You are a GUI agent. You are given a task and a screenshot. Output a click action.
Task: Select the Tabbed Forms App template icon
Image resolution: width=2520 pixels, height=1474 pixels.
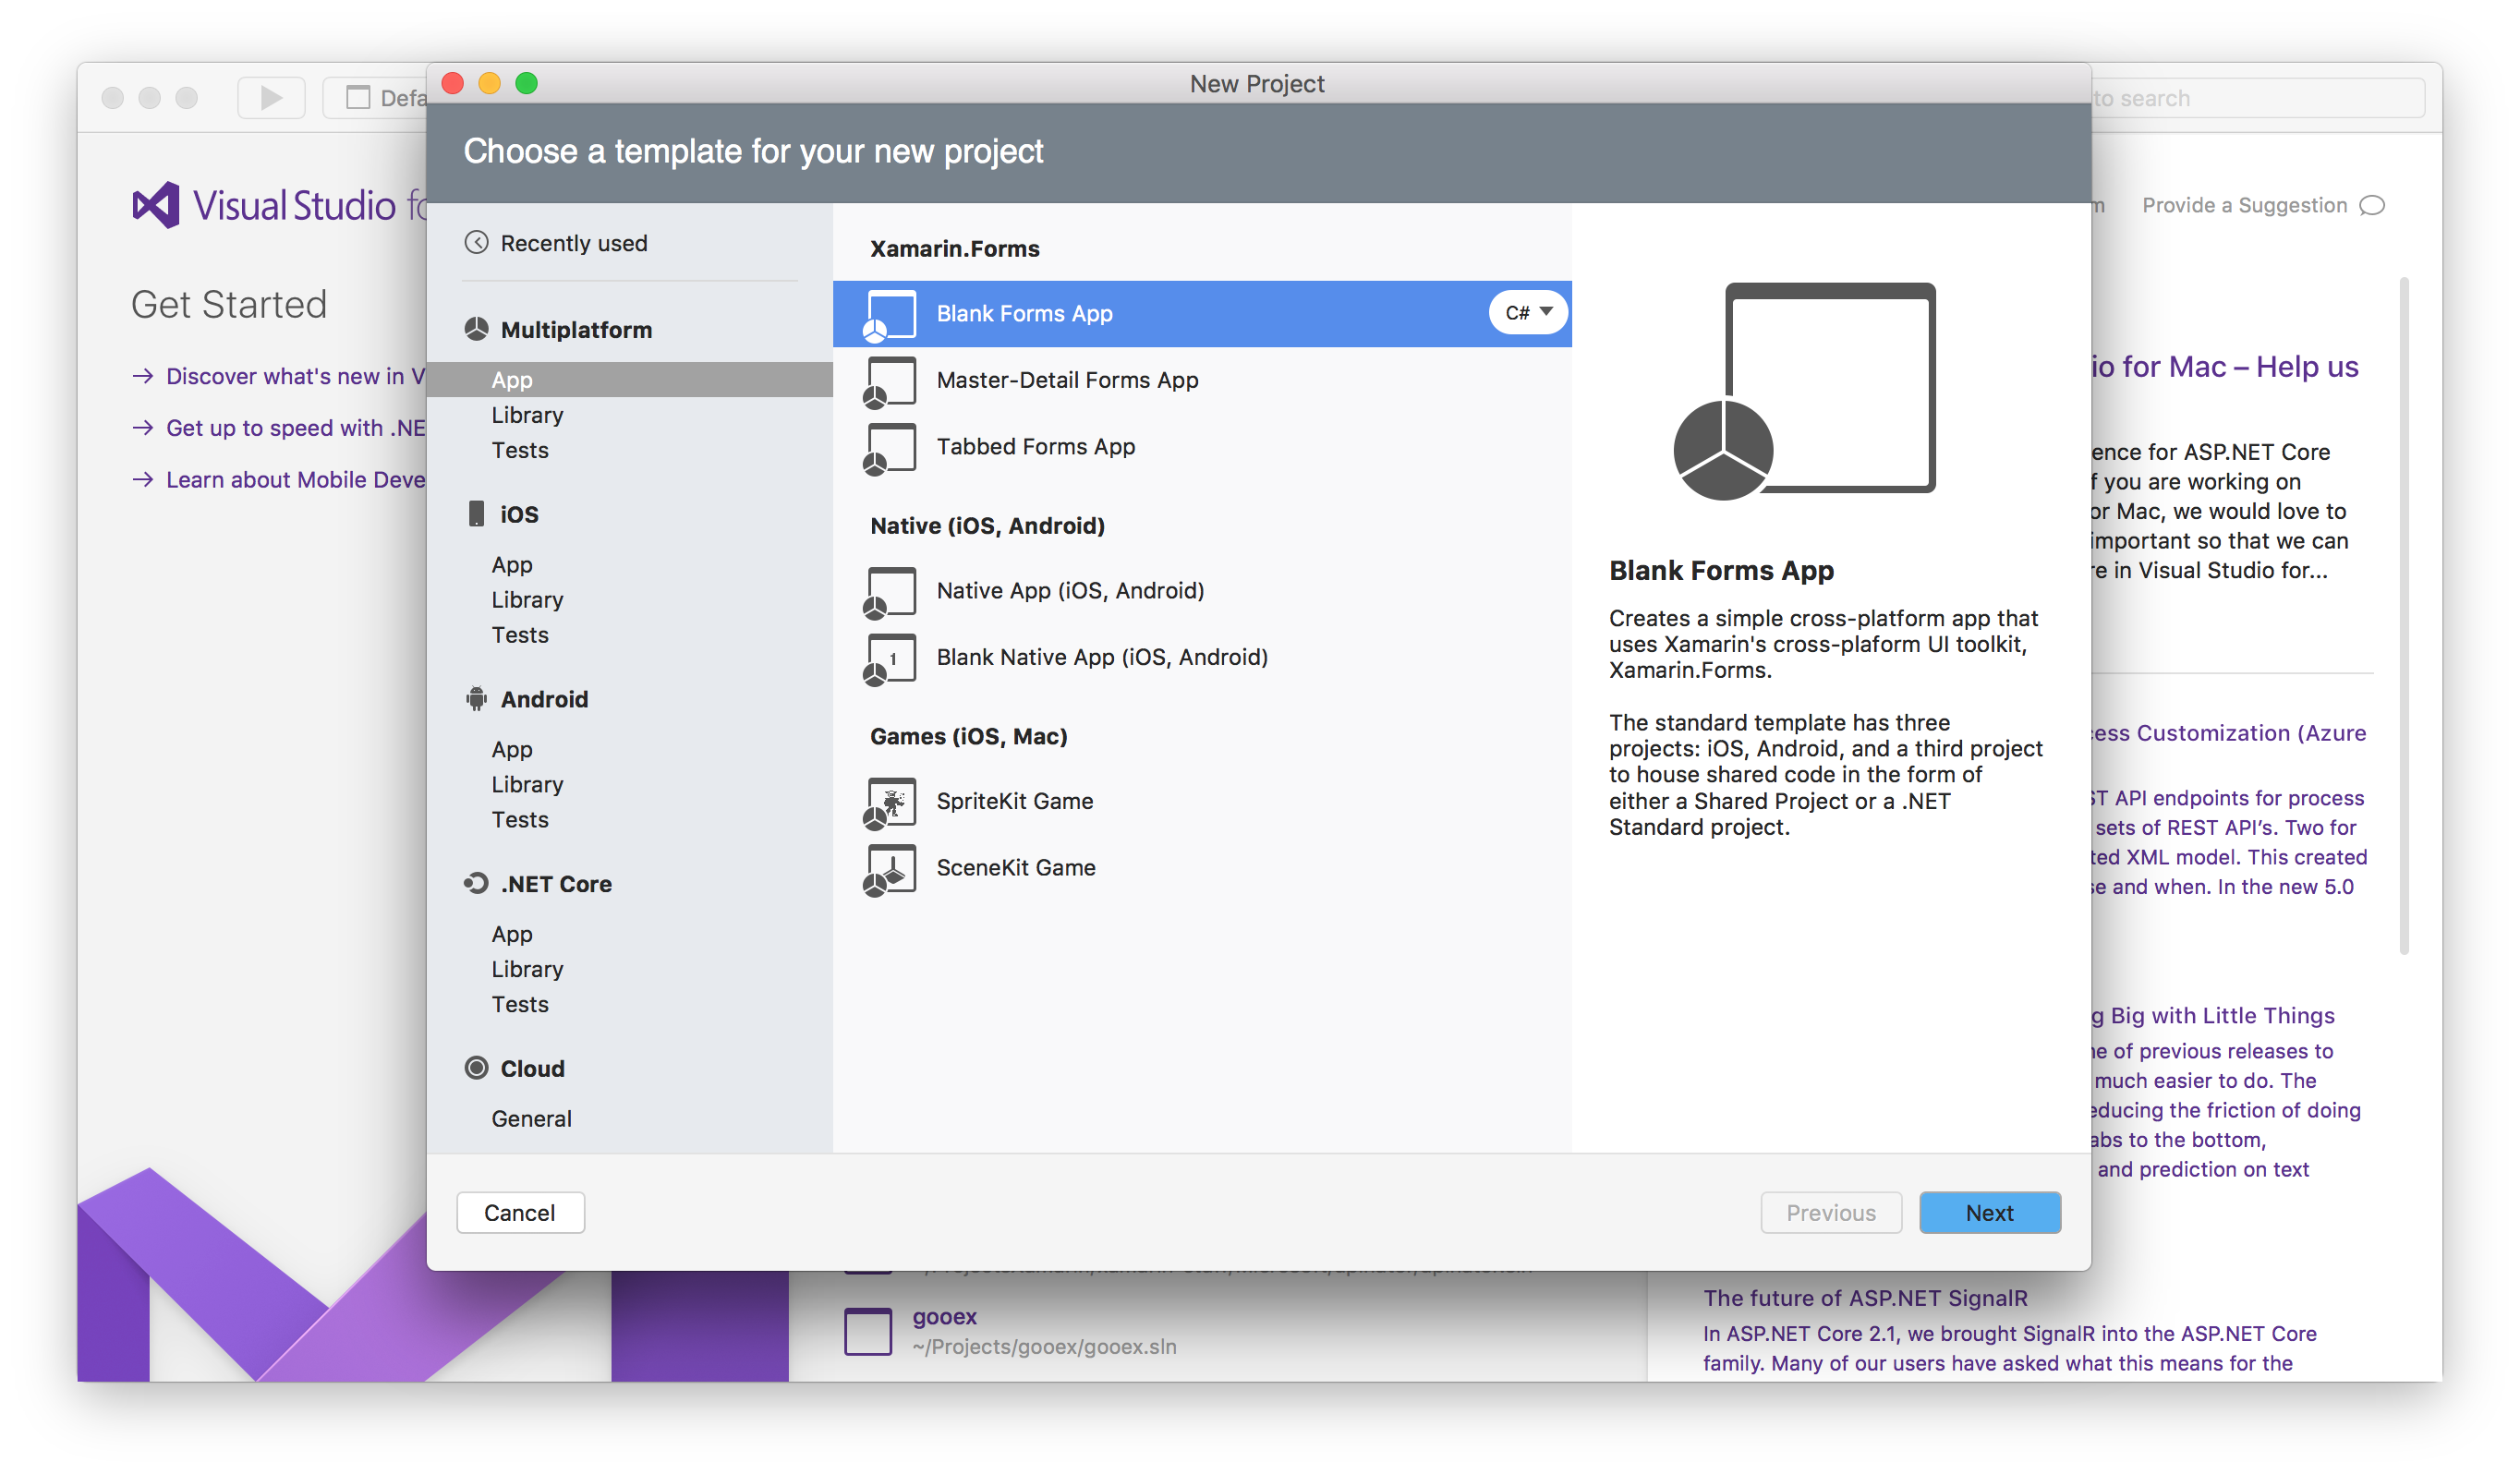(x=889, y=448)
